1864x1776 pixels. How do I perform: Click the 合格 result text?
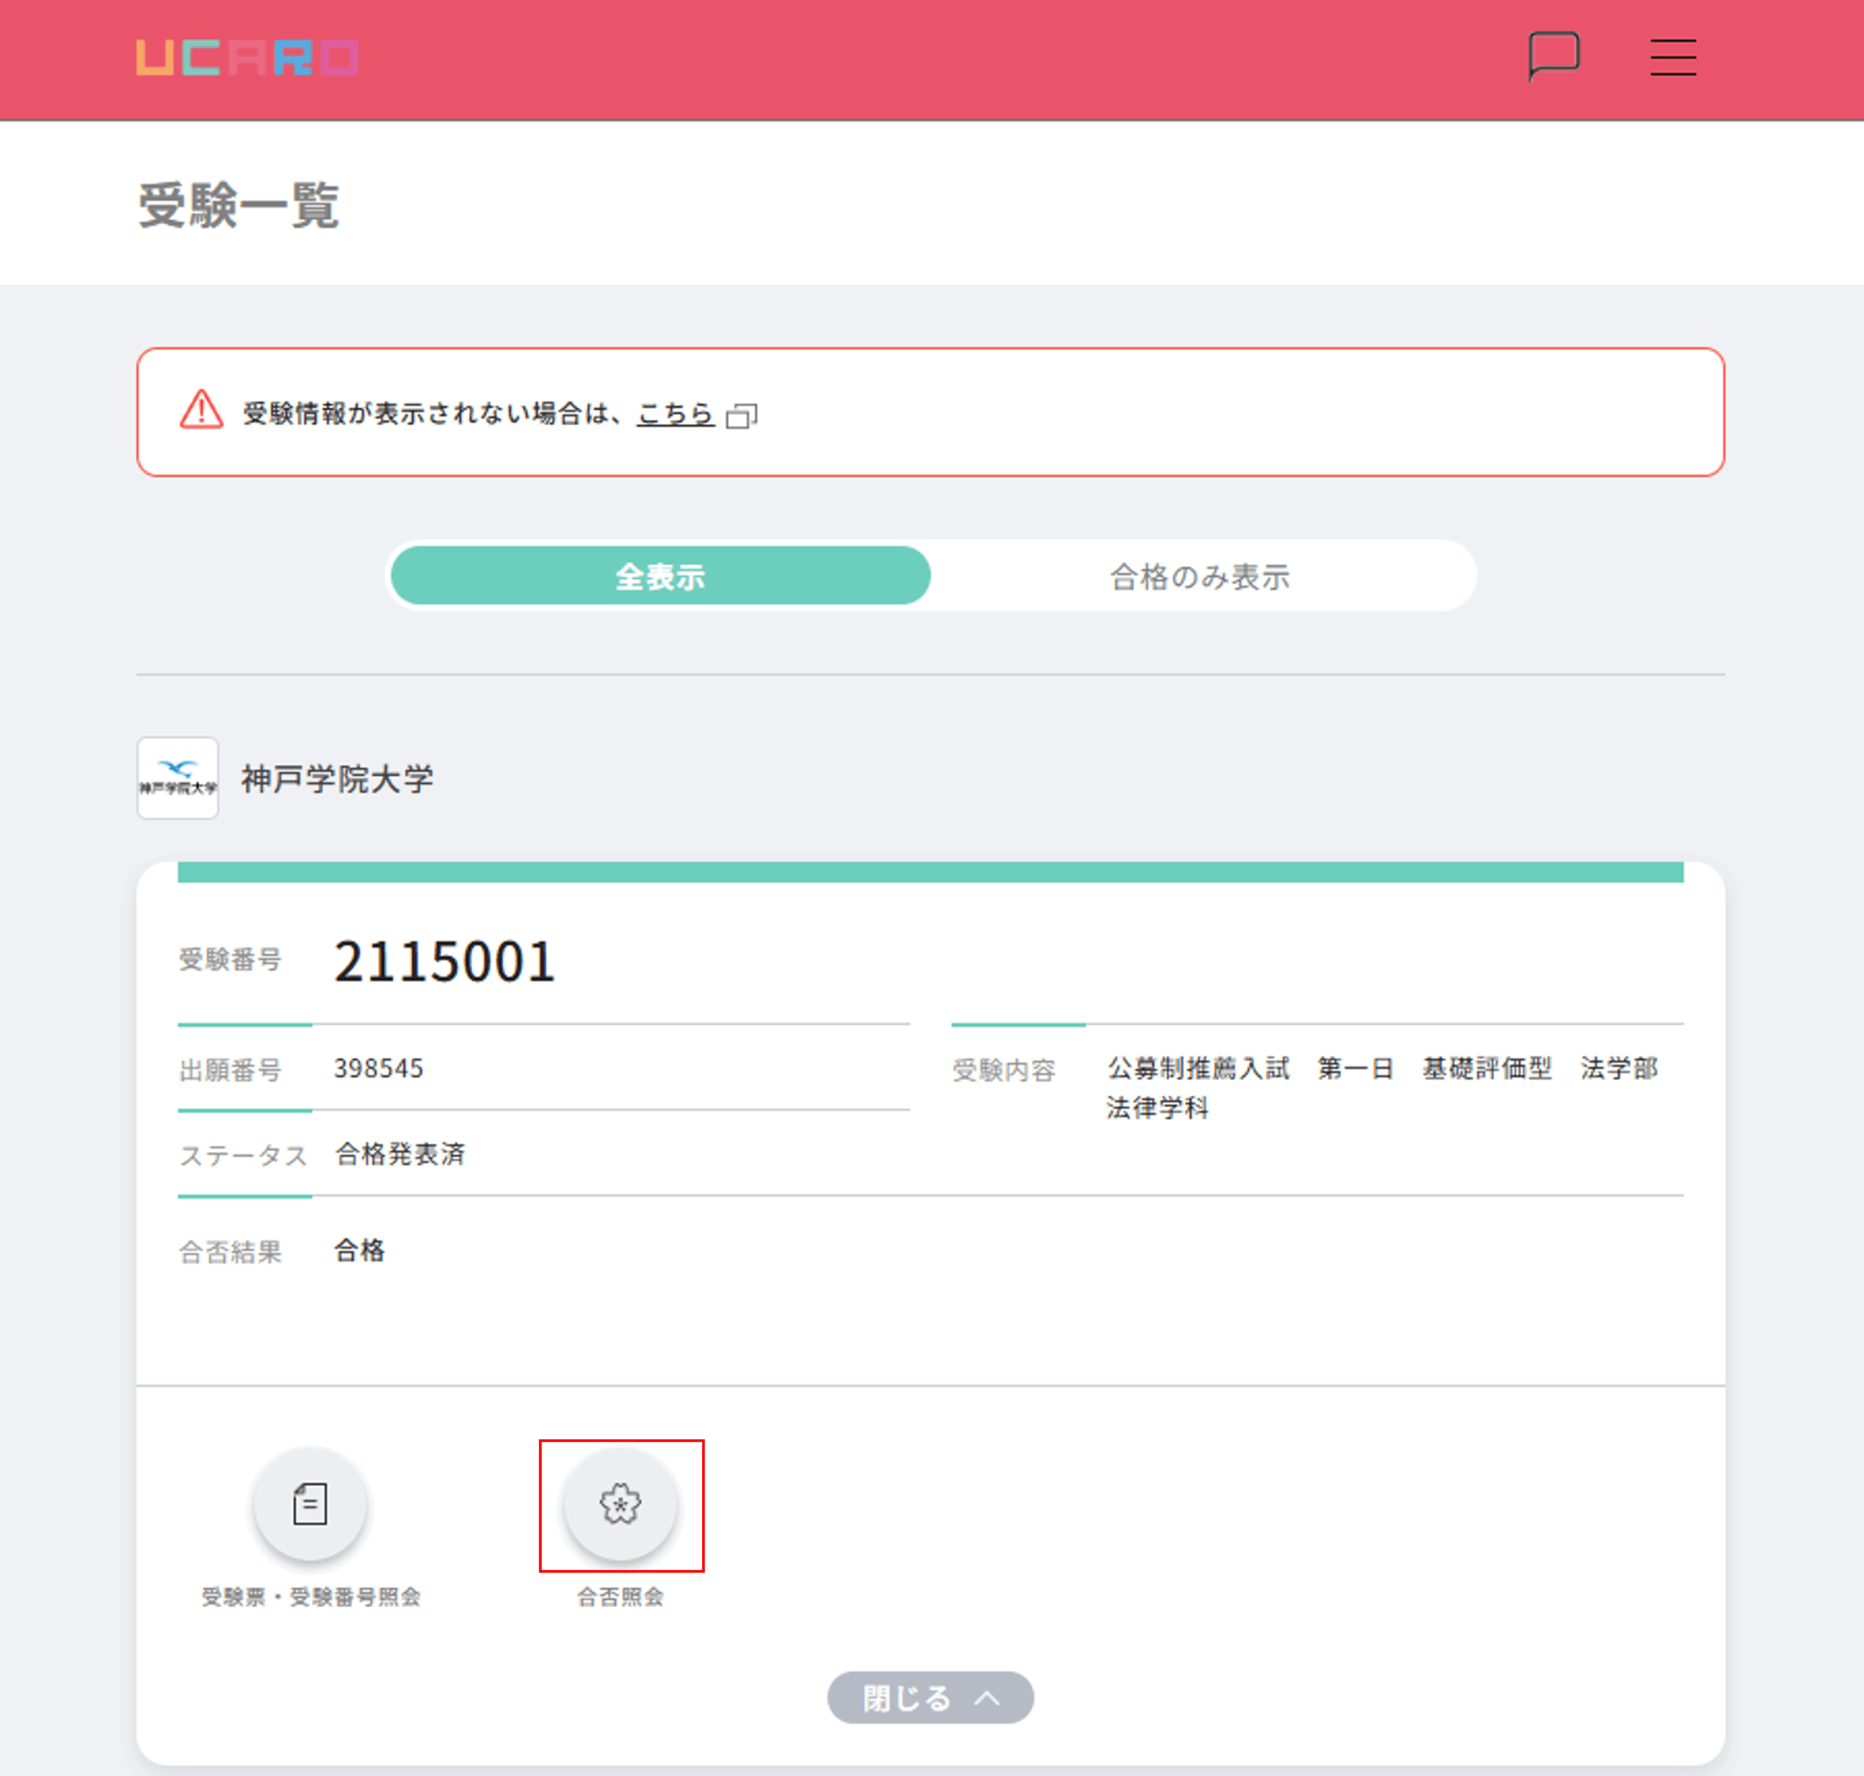[x=360, y=1250]
